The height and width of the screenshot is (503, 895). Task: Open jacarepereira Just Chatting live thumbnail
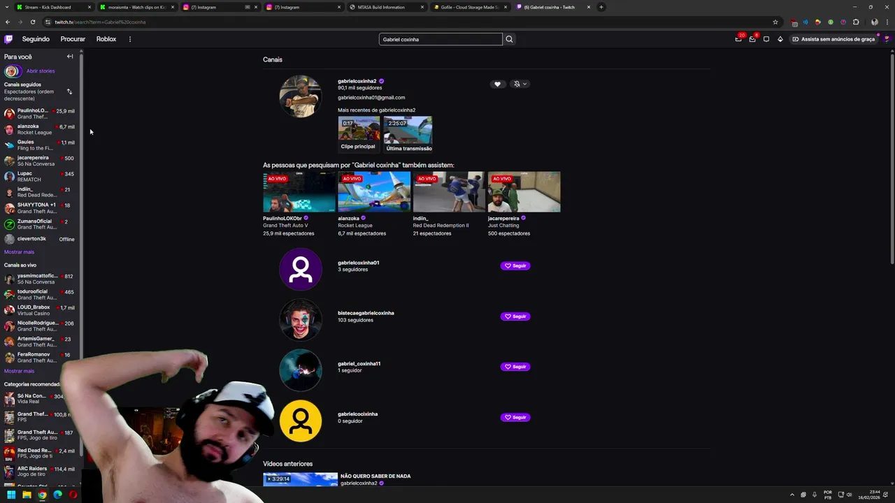pyautogui.click(x=524, y=192)
